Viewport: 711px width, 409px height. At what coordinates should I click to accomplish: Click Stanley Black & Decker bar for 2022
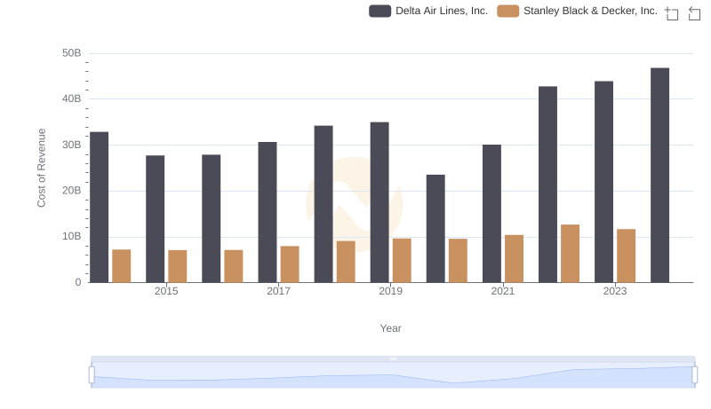(x=570, y=254)
